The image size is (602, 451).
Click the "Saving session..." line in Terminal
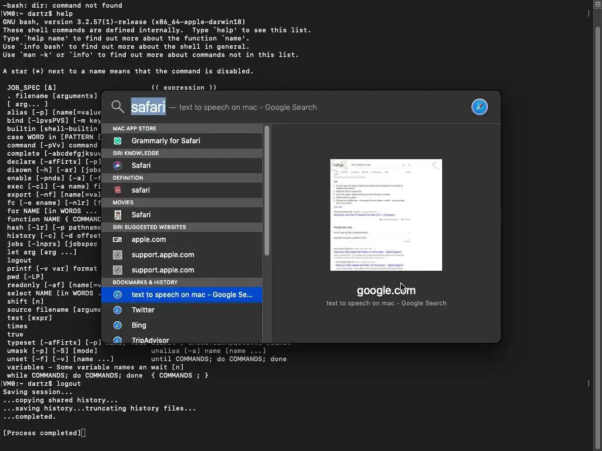pos(37,392)
